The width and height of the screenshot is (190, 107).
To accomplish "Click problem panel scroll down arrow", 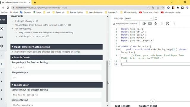I will (x=107, y=106).
